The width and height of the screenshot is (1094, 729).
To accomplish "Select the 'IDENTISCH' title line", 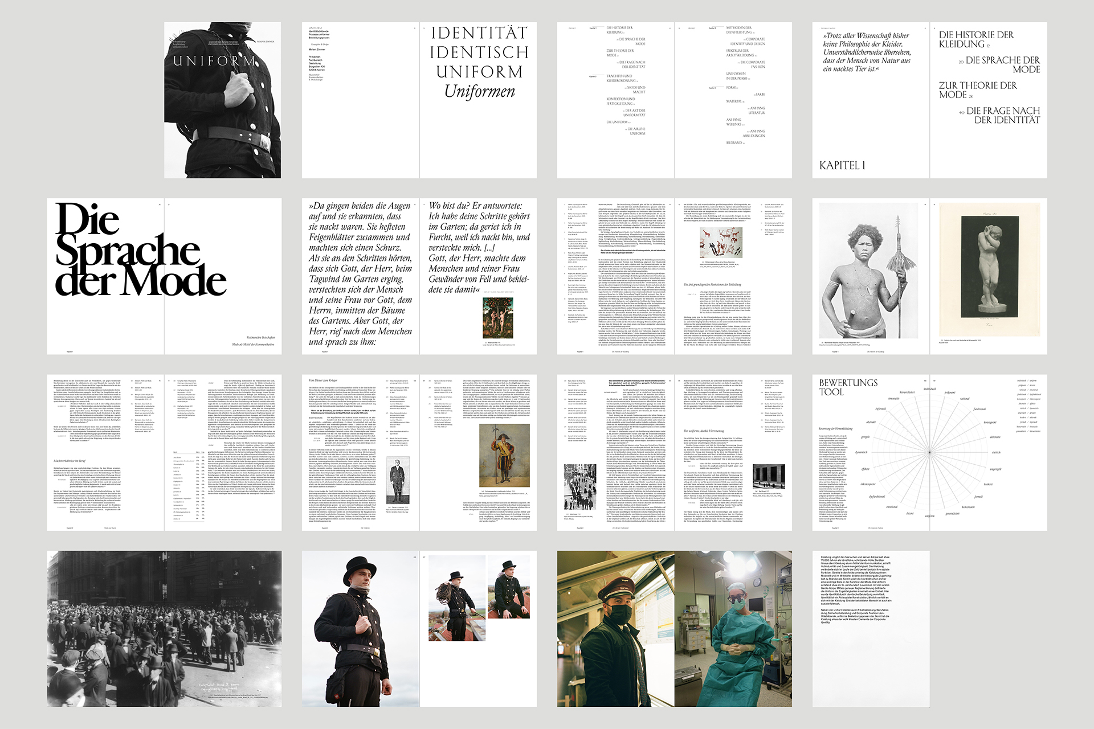I will (479, 52).
